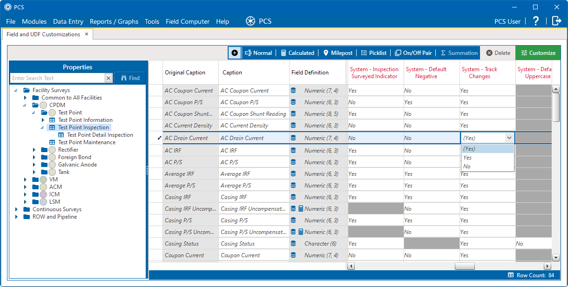Select the No option from the open picklist
This screenshot has width=568, height=287.
(467, 166)
